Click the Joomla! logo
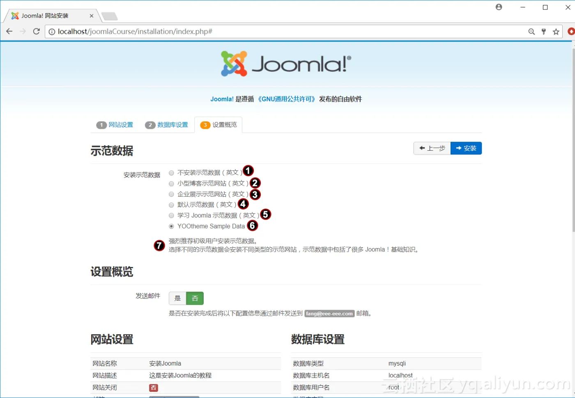The height and width of the screenshot is (398, 575). point(286,64)
